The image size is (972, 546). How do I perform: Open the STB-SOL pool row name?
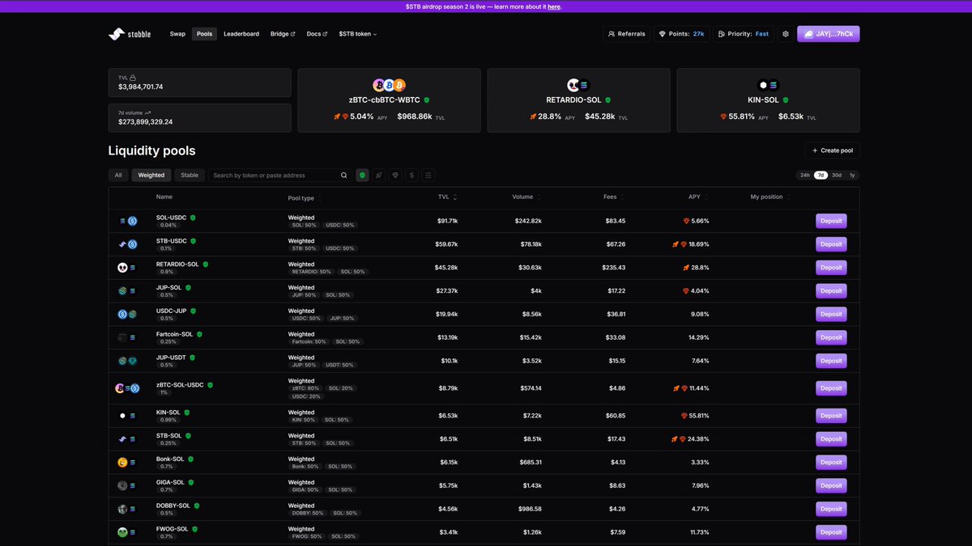coord(168,435)
